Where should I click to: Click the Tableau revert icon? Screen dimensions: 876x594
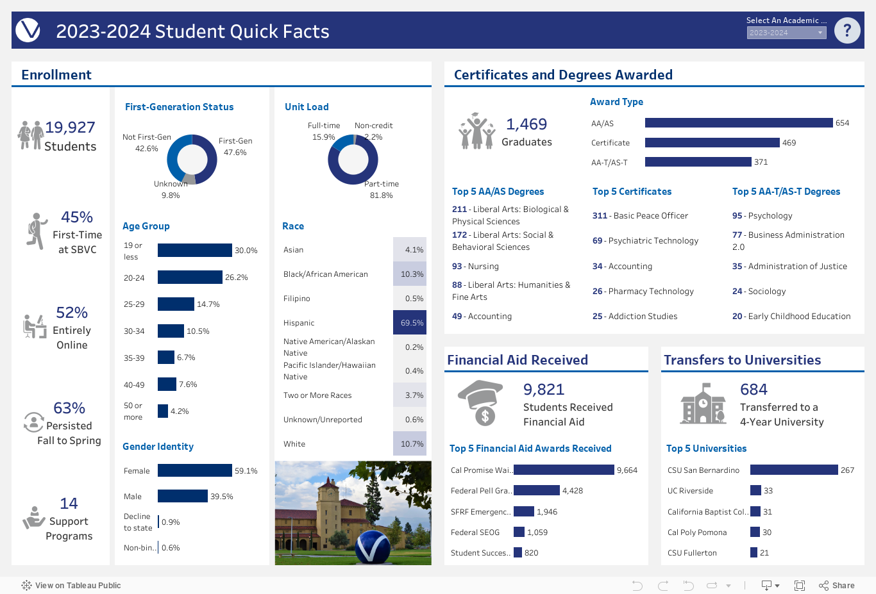(688, 585)
